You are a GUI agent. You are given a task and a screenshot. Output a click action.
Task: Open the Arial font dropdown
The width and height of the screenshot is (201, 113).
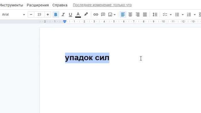coord(13,14)
